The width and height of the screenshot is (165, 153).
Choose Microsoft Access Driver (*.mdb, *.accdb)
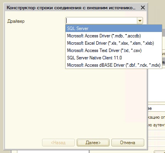coord(114,36)
